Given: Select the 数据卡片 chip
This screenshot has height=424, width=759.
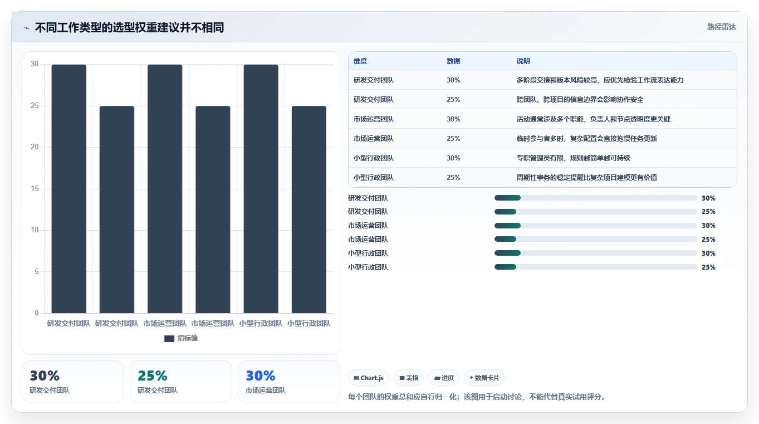Looking at the screenshot, I should point(484,378).
